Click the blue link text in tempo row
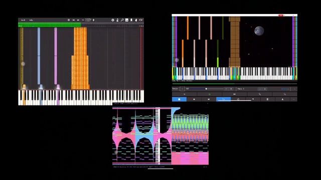 [285, 89]
